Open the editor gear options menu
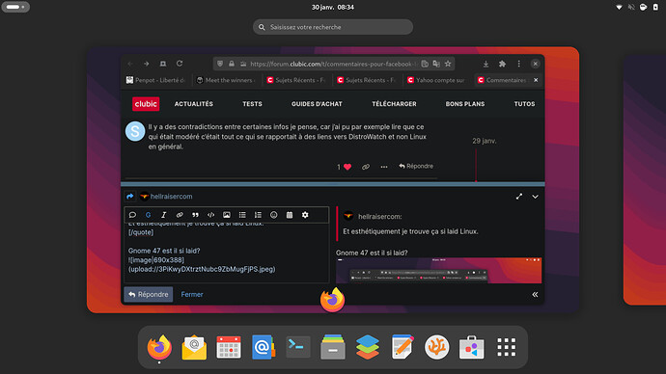This screenshot has width=666, height=374. (x=305, y=215)
